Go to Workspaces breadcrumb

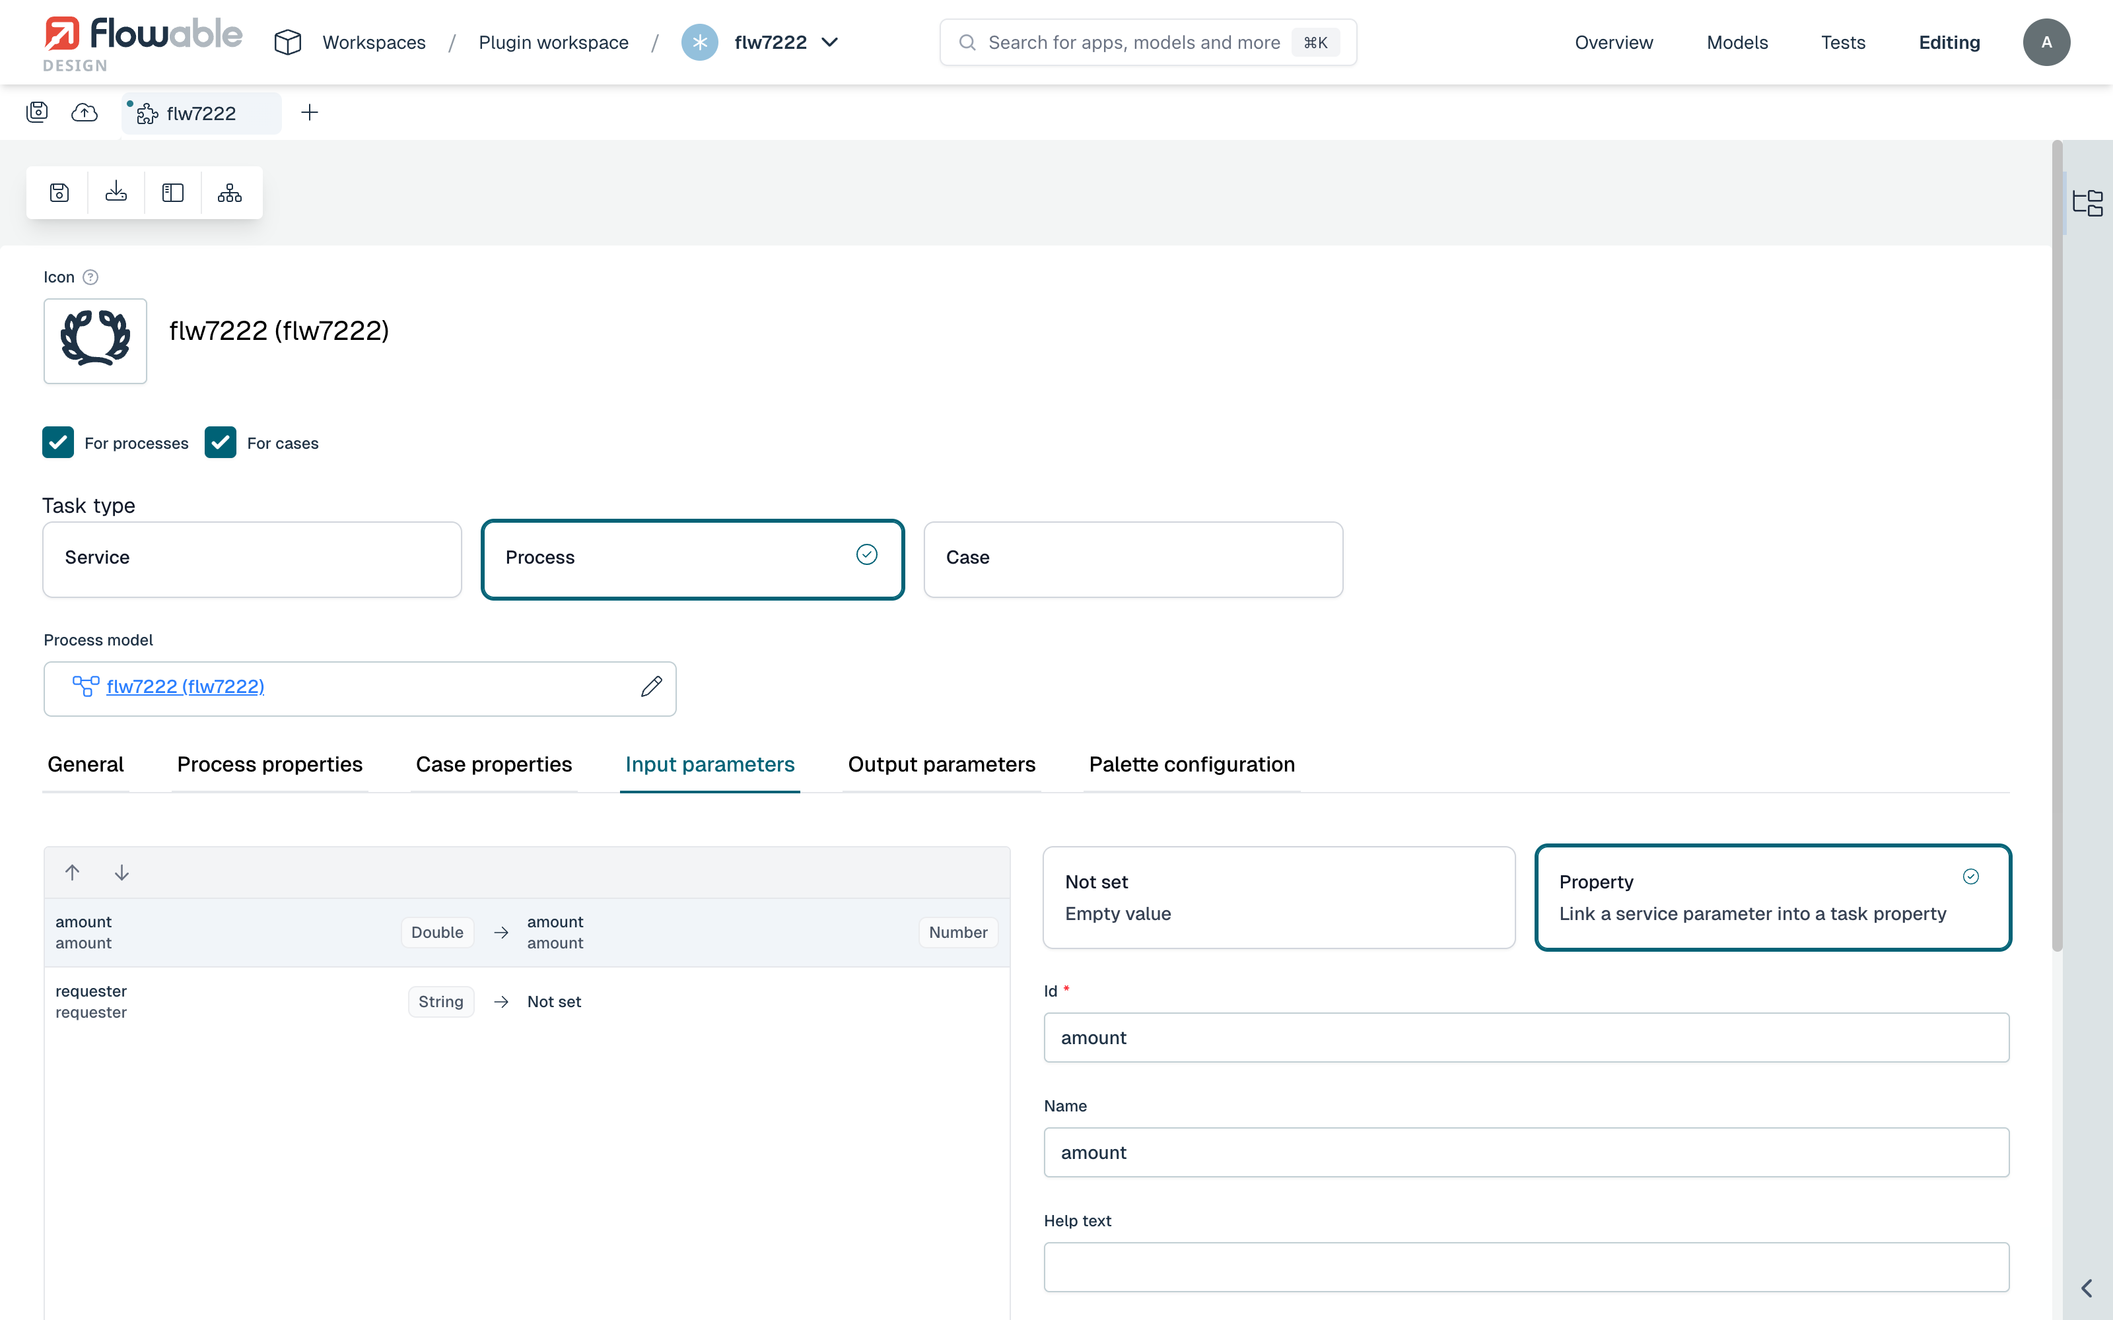pos(374,42)
